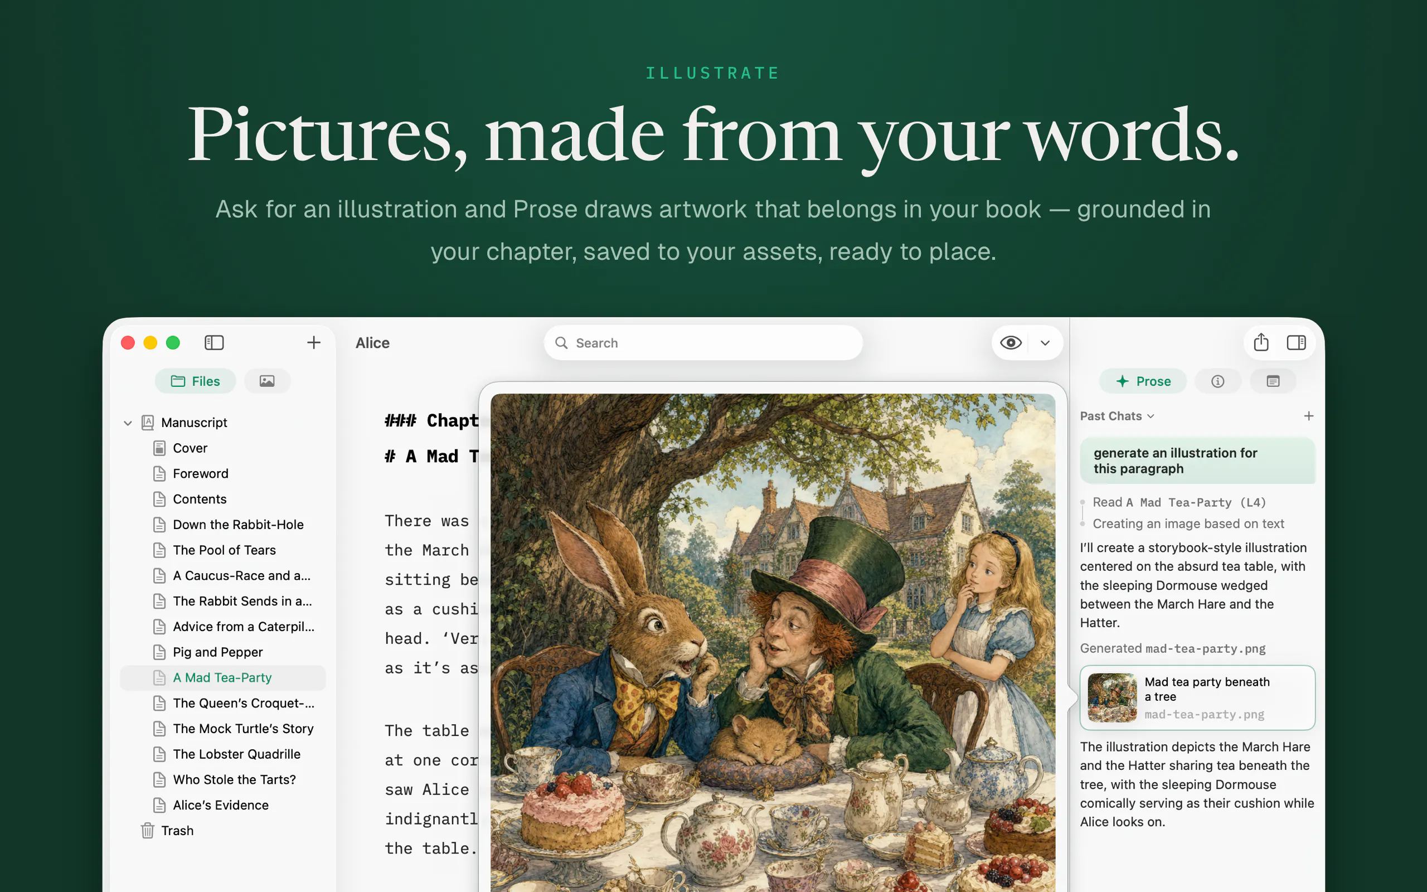Toggle the right sidebar panel icon

pyautogui.click(x=1296, y=343)
